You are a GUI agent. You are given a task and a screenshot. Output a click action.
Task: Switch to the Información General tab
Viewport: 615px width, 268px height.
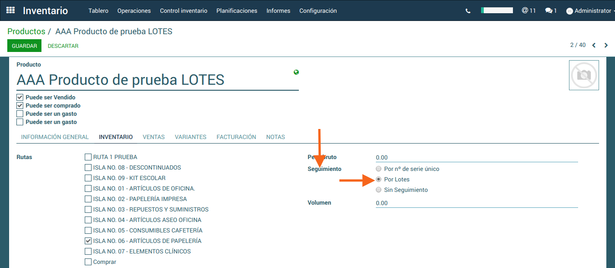pos(55,137)
